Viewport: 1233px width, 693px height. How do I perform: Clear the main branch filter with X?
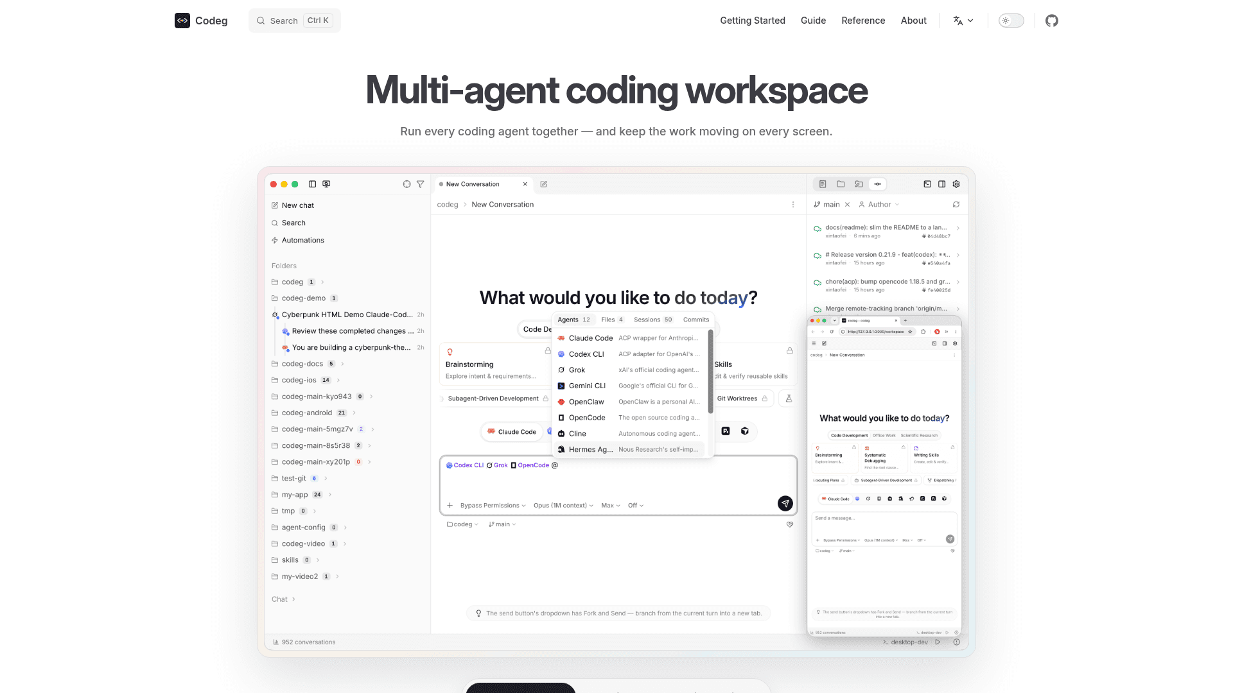coord(847,205)
